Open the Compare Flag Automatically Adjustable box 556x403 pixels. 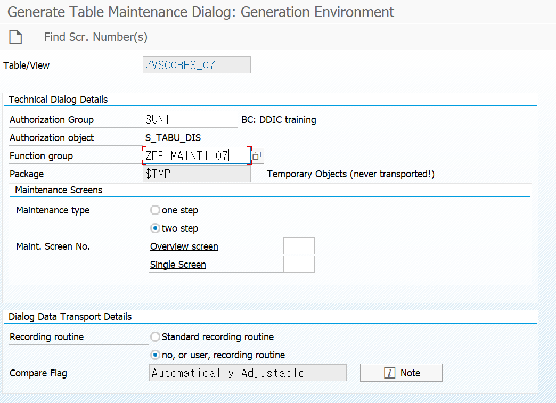tap(248, 373)
